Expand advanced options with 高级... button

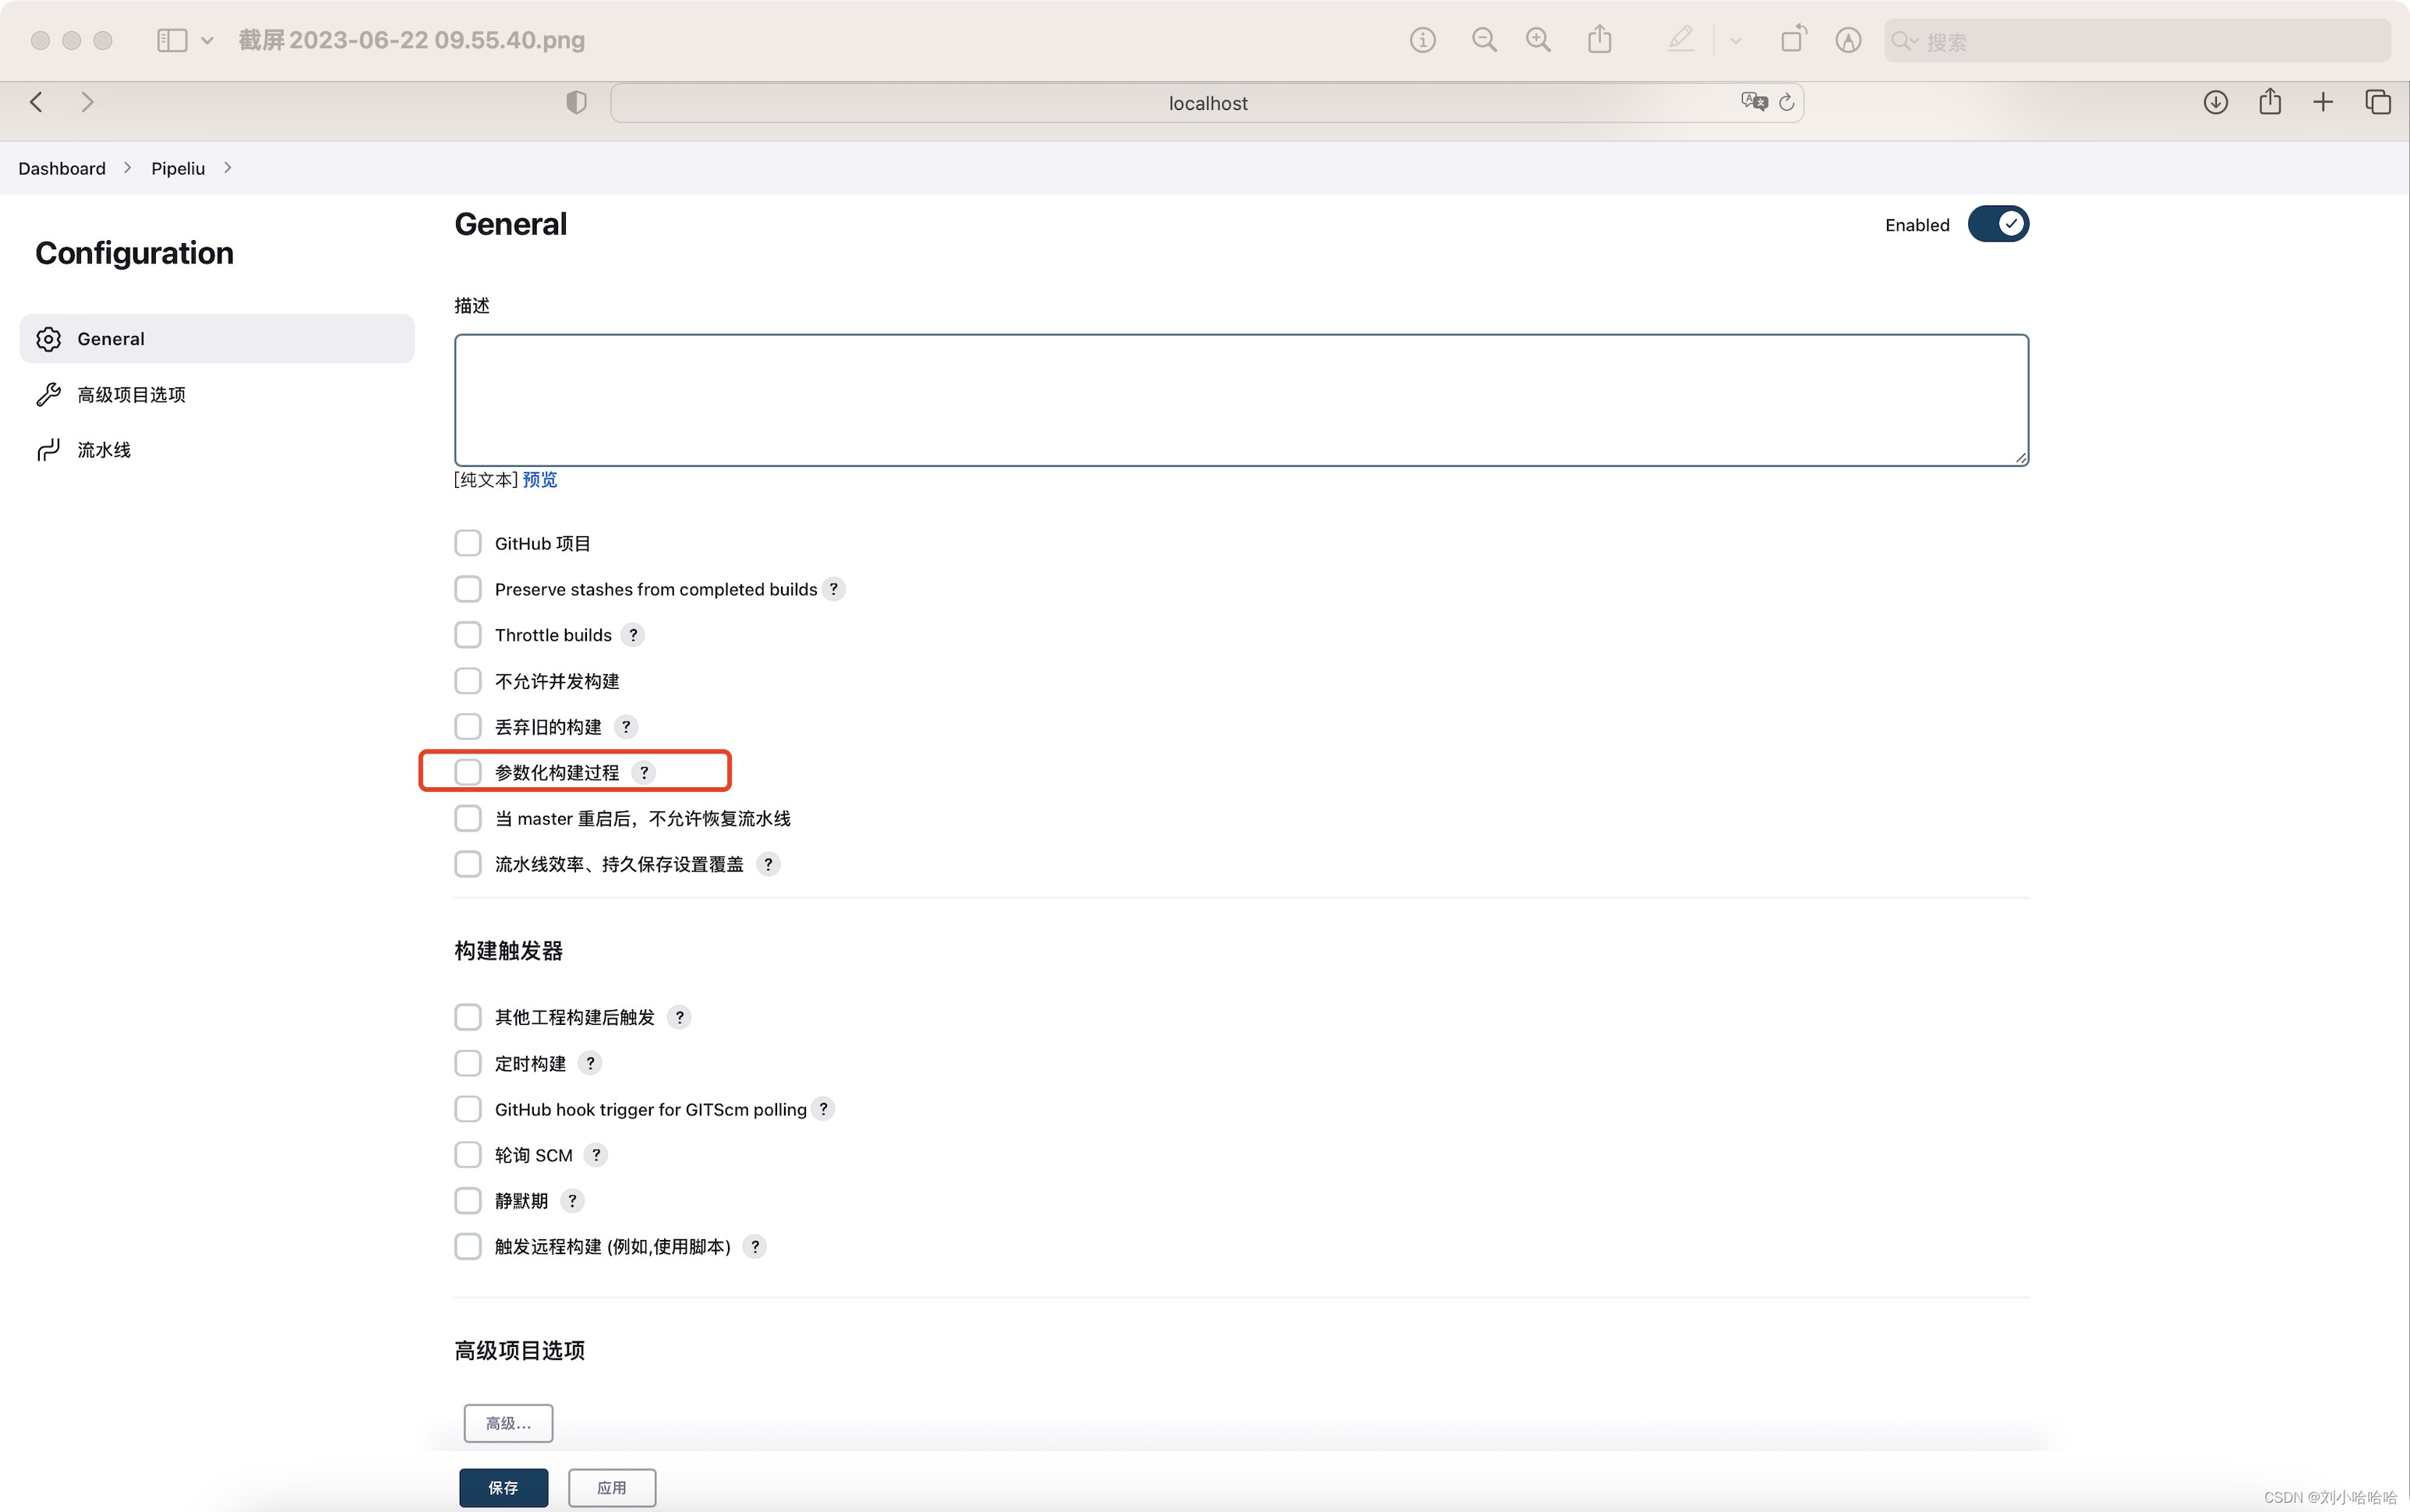pos(508,1423)
